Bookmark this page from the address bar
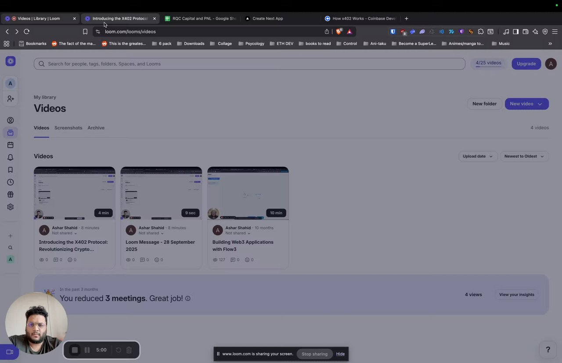Screen dimensions: 562x363 tap(85, 32)
